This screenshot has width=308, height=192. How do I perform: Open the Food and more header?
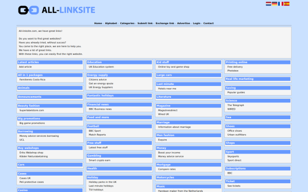[120, 117]
